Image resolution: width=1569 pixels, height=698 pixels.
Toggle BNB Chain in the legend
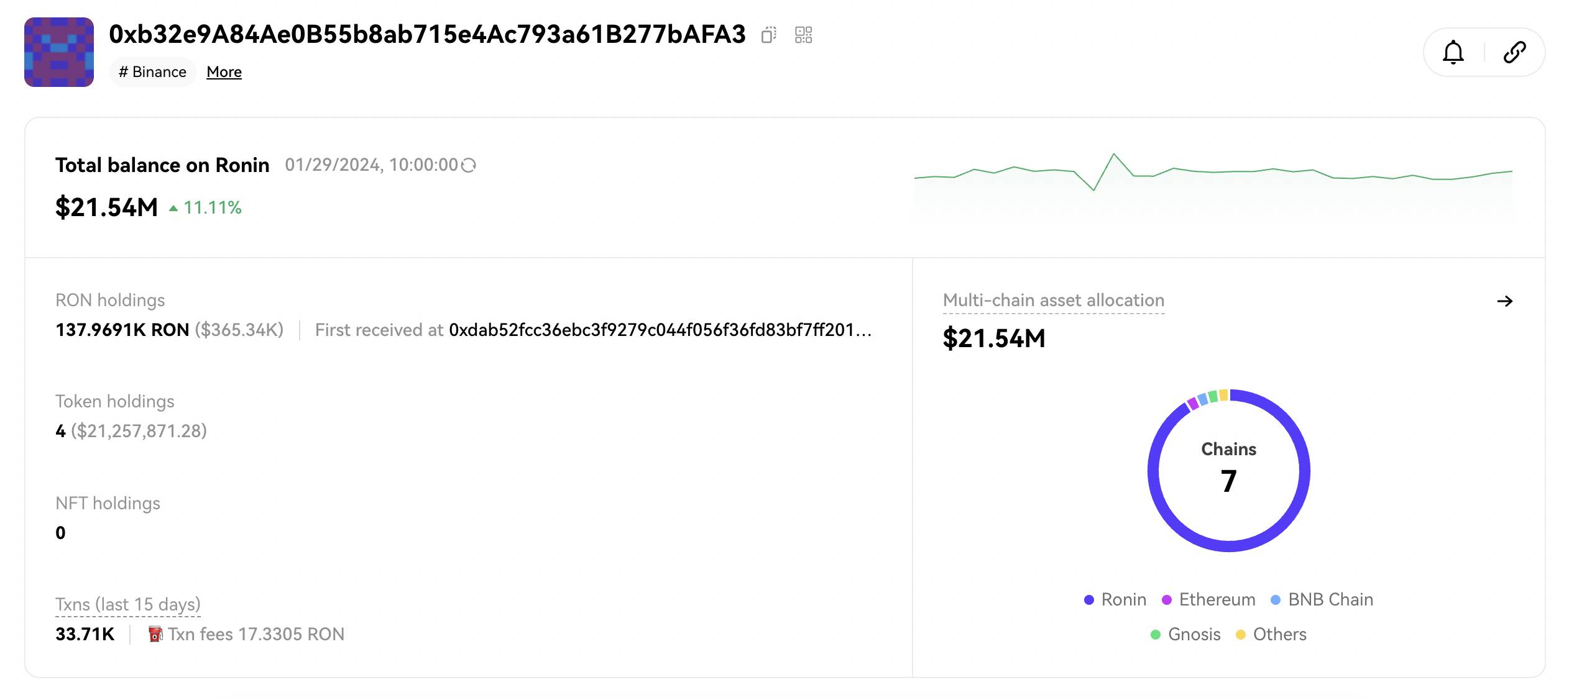pyautogui.click(x=1322, y=599)
